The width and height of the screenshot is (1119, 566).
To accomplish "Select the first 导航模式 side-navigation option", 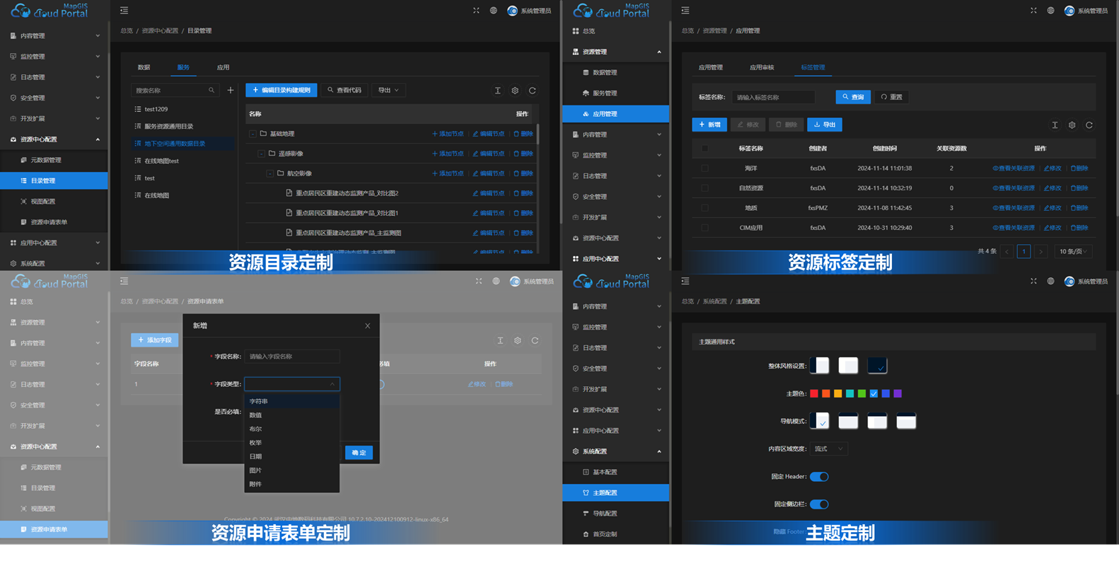I will [x=819, y=421].
